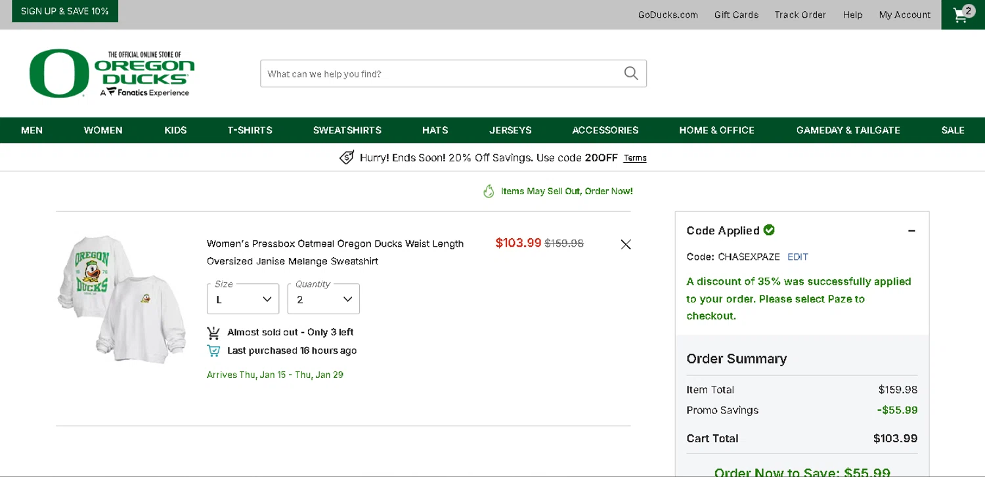Click the 35% discount applied message
The height and width of the screenshot is (477, 985).
(799, 299)
